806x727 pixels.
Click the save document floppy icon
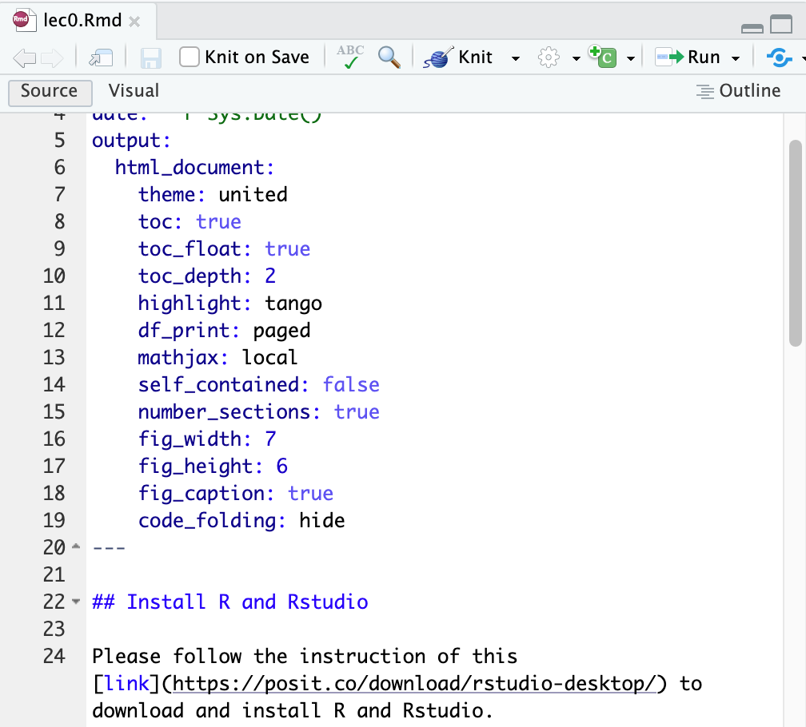[x=151, y=58]
